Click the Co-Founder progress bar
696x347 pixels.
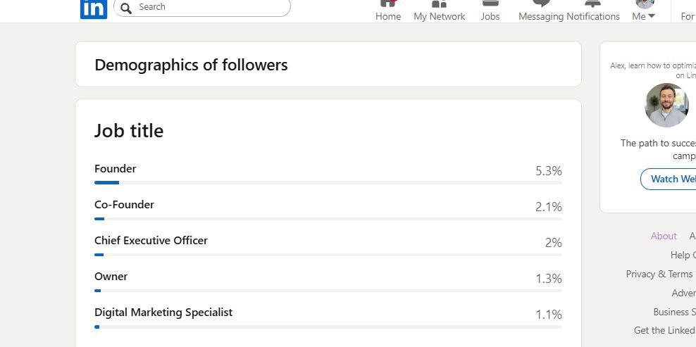pos(328,219)
